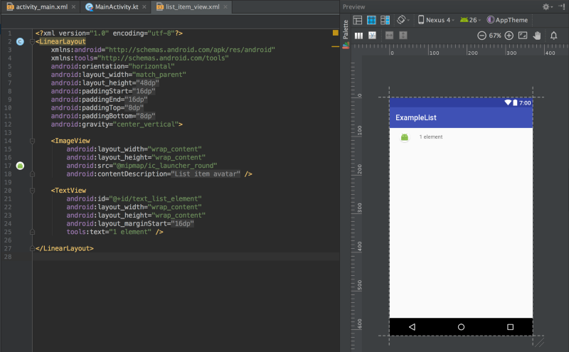Close the activity_main.xml tab
The image size is (569, 352).
[74, 6]
